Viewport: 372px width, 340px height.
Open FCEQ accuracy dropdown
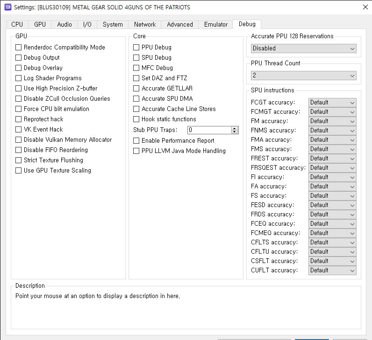[x=332, y=224]
